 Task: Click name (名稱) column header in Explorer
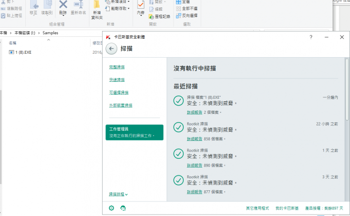(13, 43)
